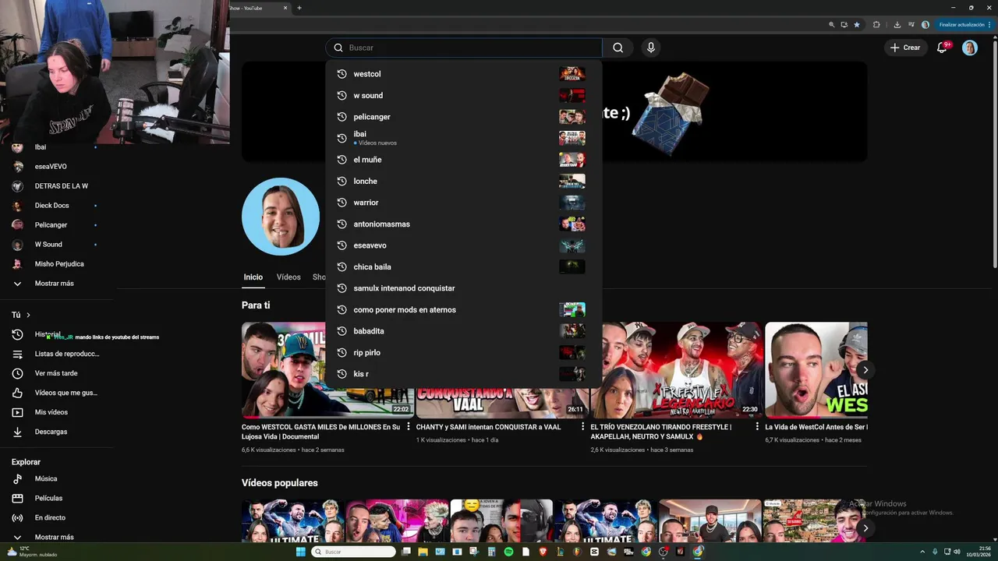Click the thumbnail beside 'antoniomasmas' suggestion
This screenshot has height=561, width=998.
(x=572, y=224)
